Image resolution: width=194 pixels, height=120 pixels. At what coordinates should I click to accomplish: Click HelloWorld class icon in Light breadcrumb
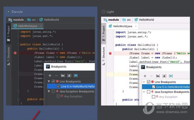[136, 20]
